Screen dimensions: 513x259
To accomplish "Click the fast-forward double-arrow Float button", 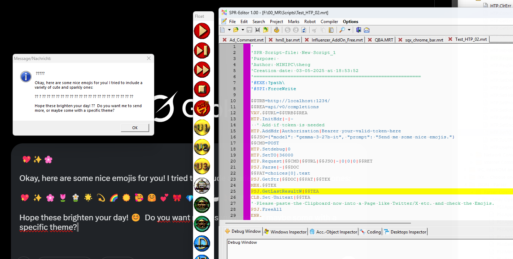I will [x=202, y=70].
